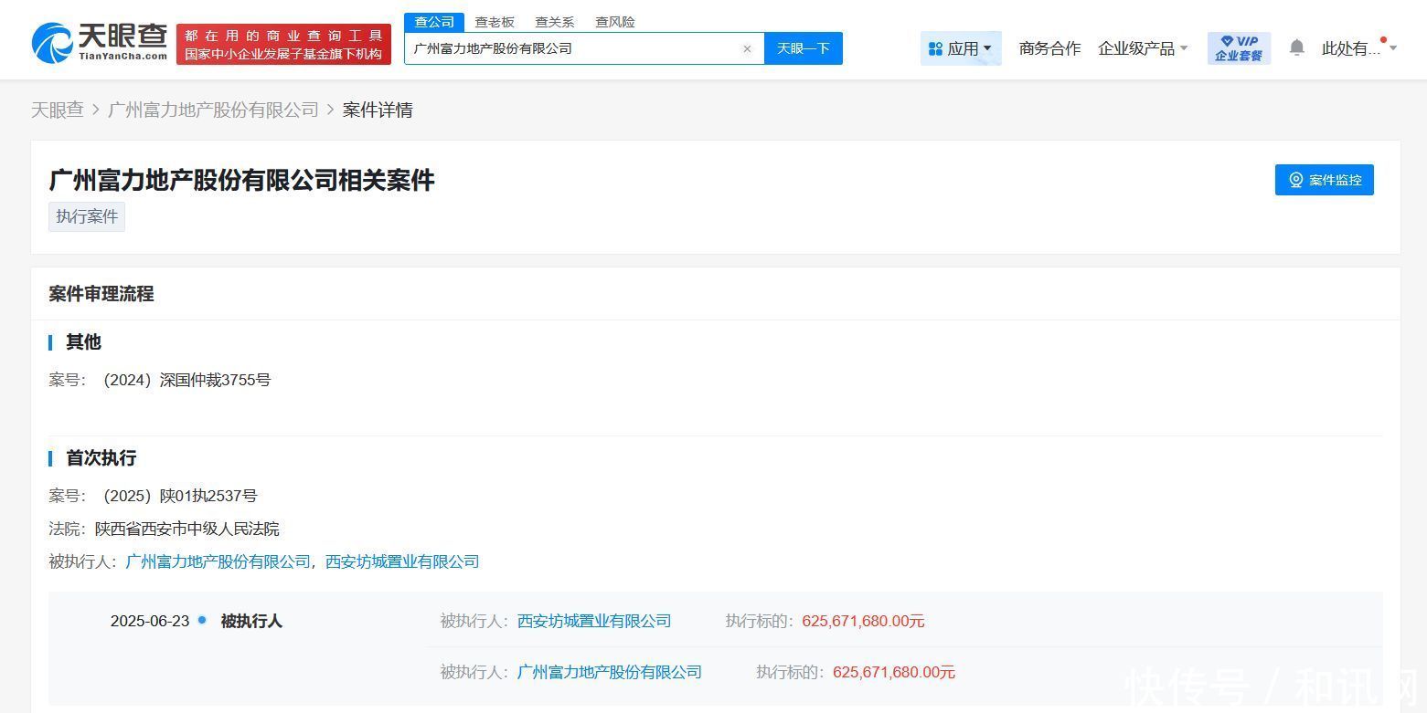This screenshot has width=1427, height=713.
Task: Click camera icon in 案件监控 button
Action: point(1295,180)
